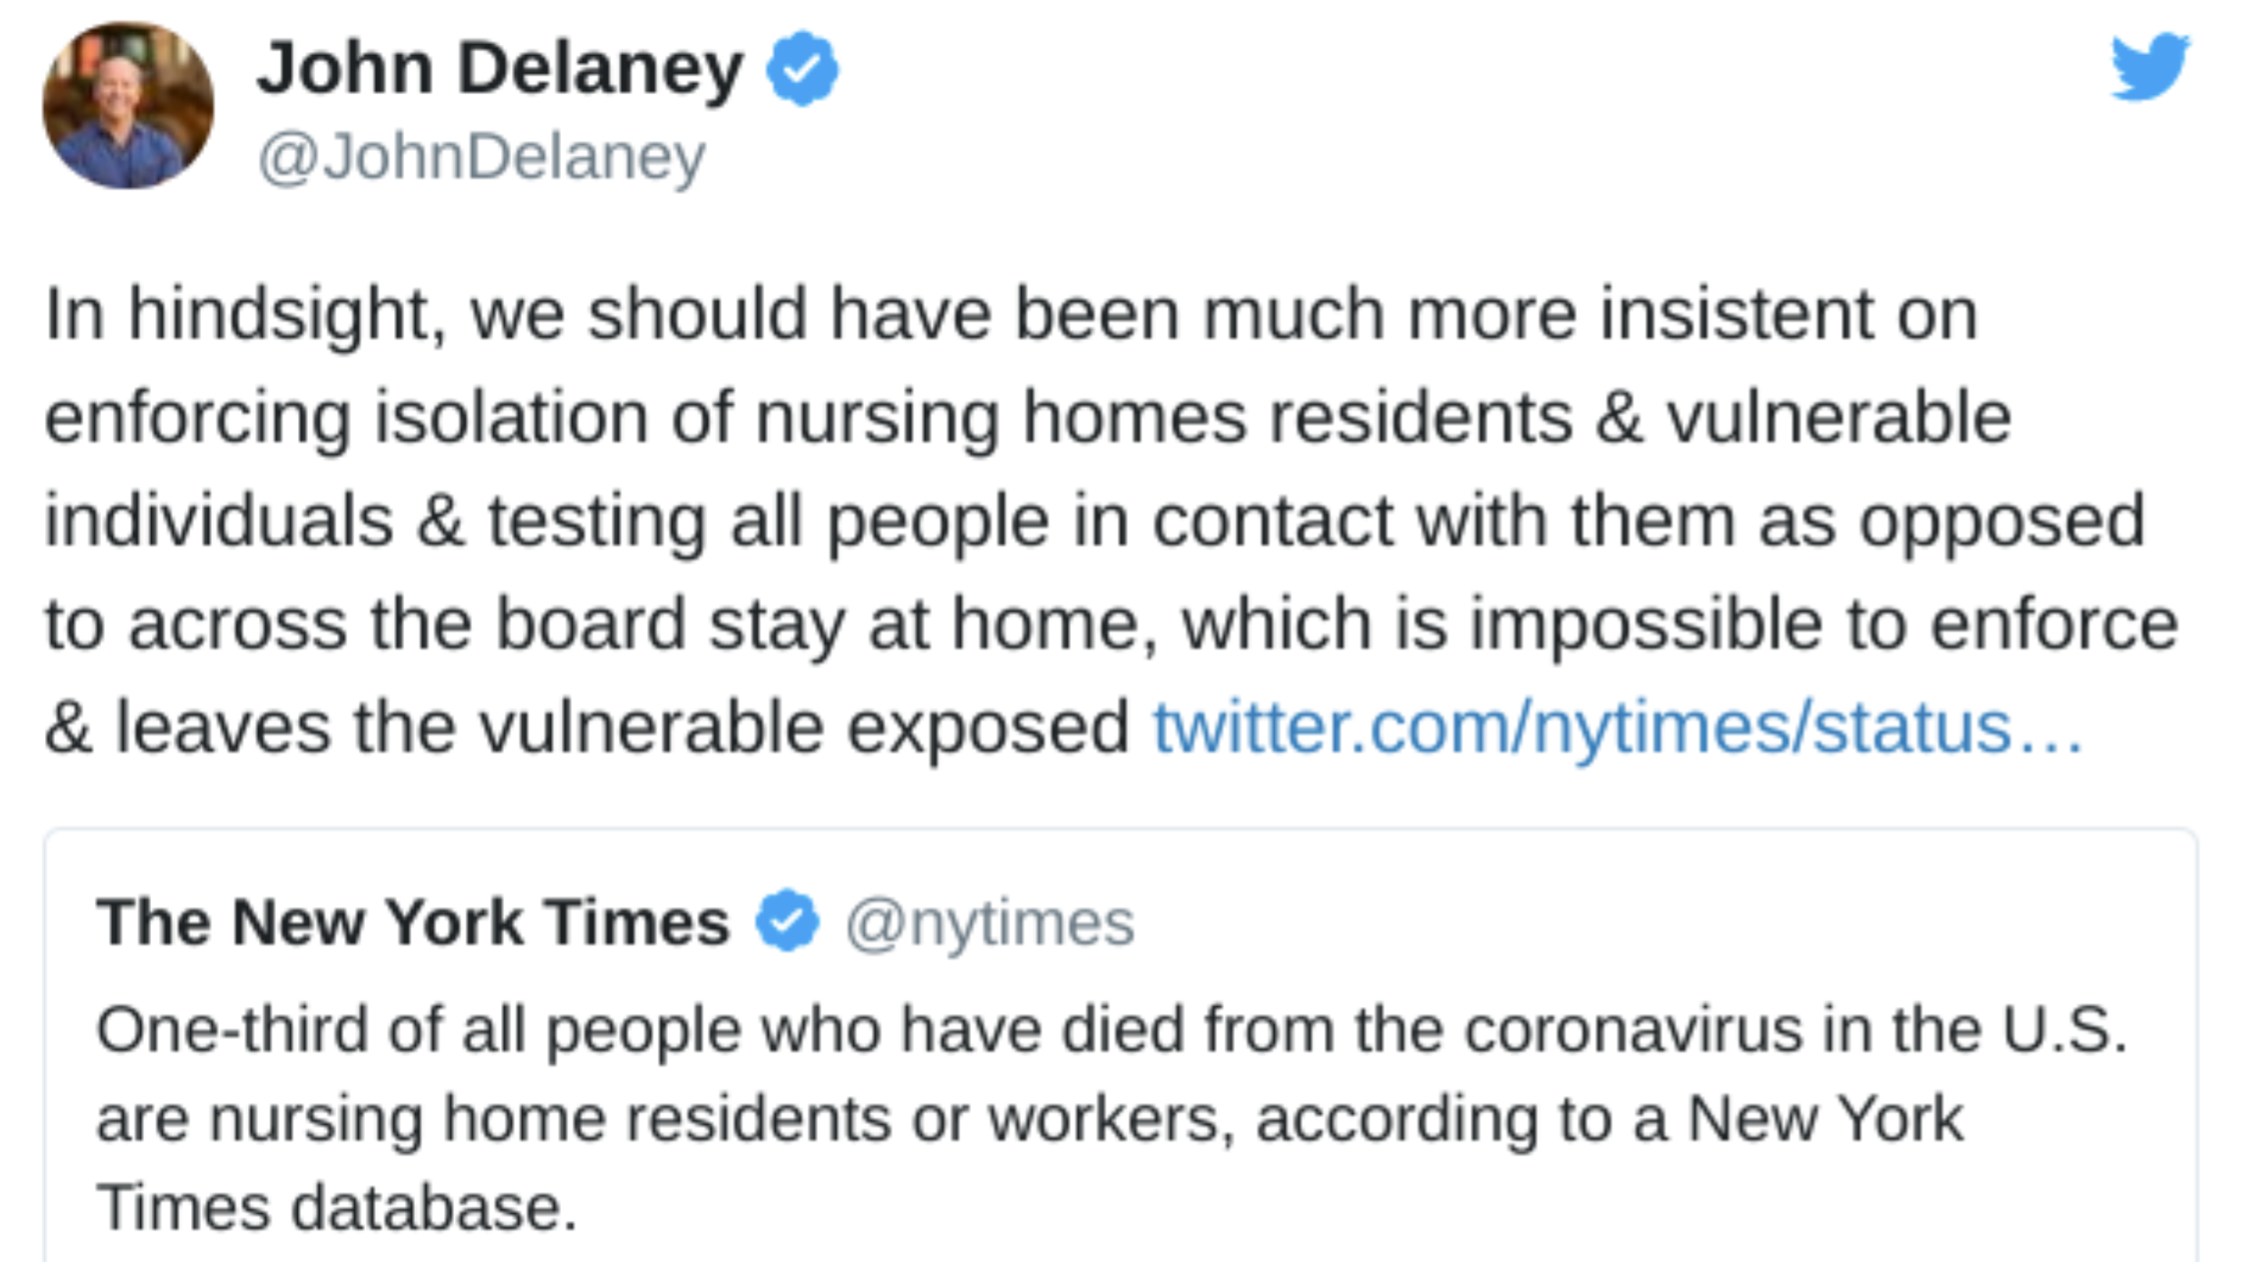The width and height of the screenshot is (2245, 1262).
Task: Click the quoted tweet's first line starting 'One-third'
Action: 1110,1030
